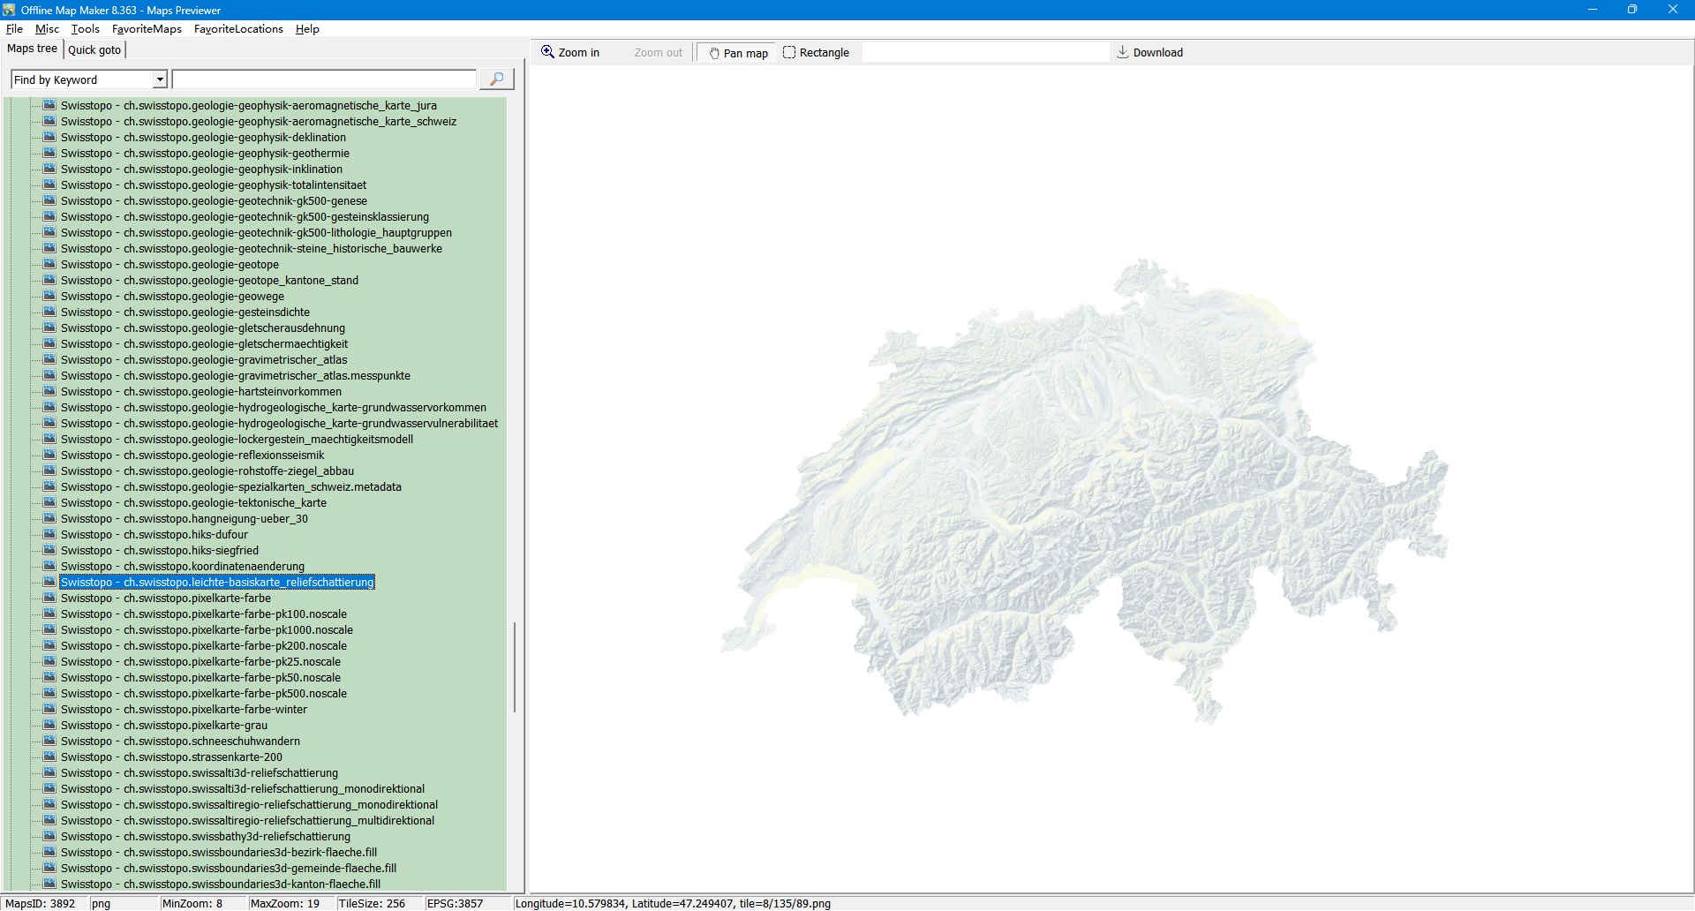Image resolution: width=1695 pixels, height=911 pixels.
Task: Click the Zoom out button
Action: click(658, 53)
